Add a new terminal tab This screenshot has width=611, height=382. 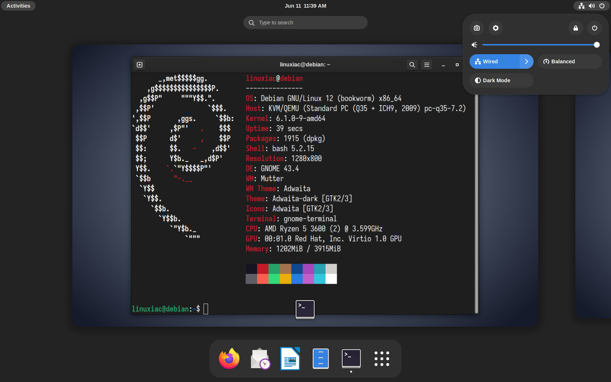click(140, 65)
